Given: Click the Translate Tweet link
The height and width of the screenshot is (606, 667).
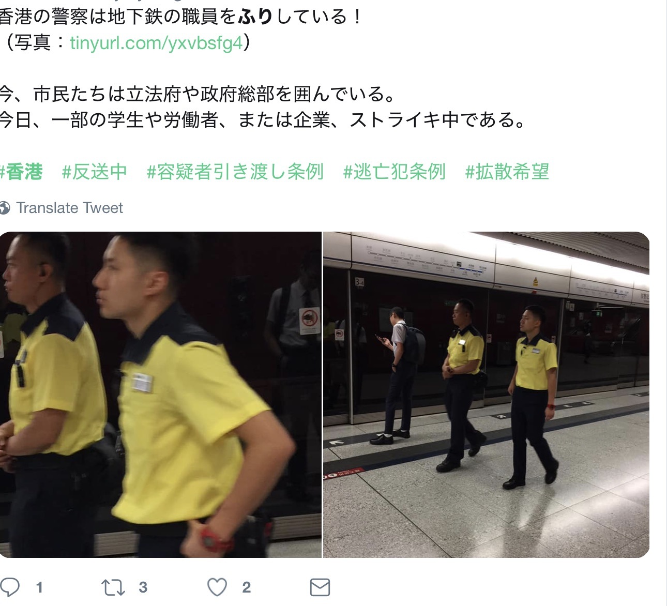Looking at the screenshot, I should [x=69, y=208].
